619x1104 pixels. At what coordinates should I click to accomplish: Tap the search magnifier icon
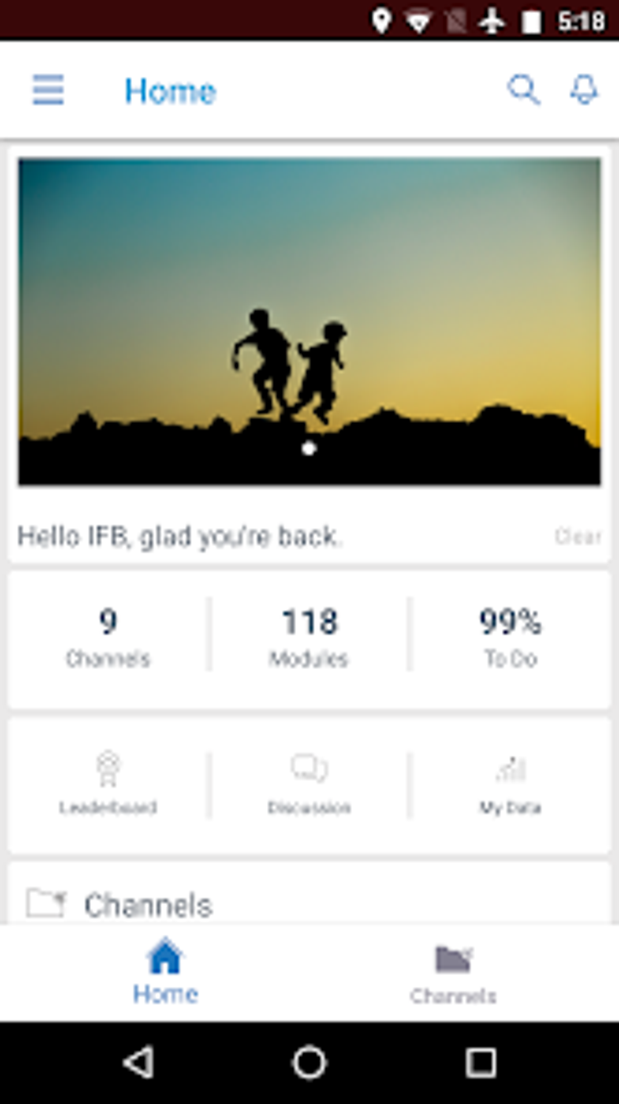coord(523,90)
